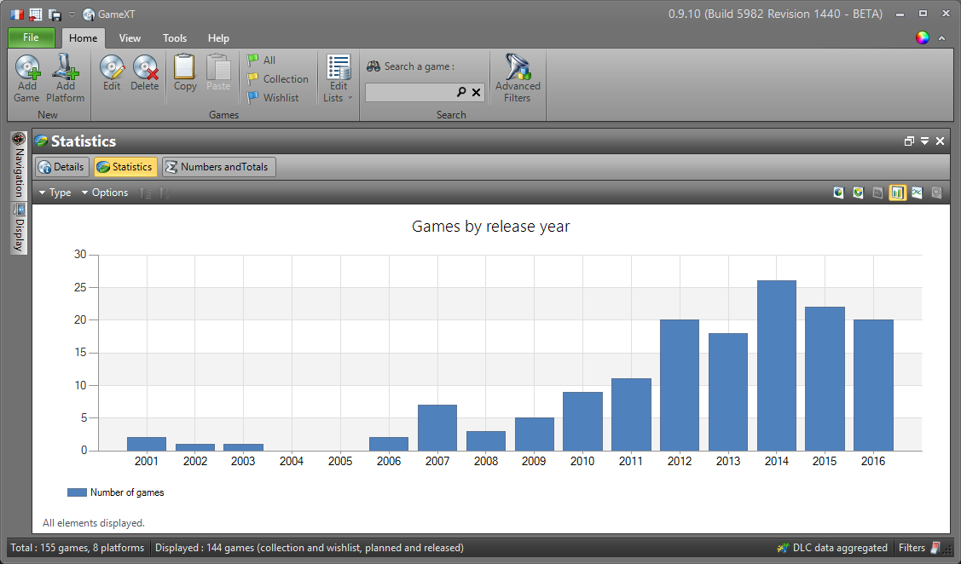Screen dimensions: 961x564
Task: Open the Details view button
Action: [61, 167]
